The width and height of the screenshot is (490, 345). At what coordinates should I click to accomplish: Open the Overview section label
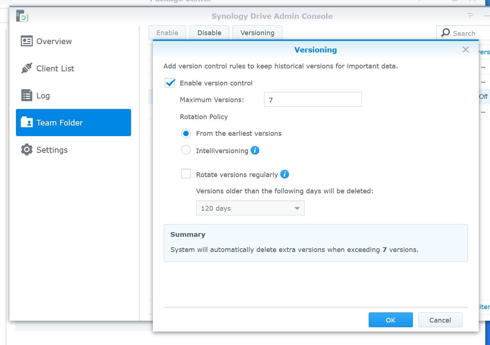click(54, 41)
